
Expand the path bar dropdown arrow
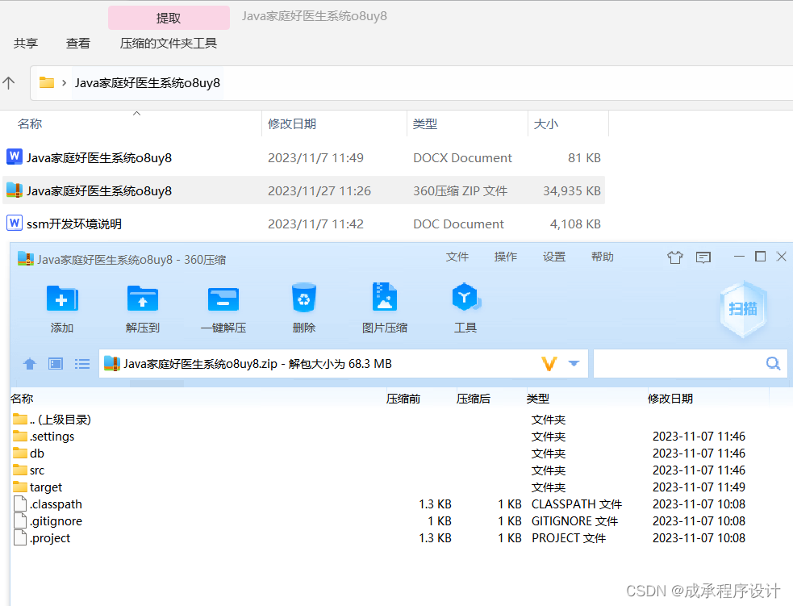574,363
